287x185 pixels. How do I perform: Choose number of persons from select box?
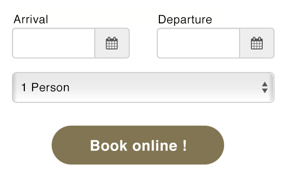143,87
